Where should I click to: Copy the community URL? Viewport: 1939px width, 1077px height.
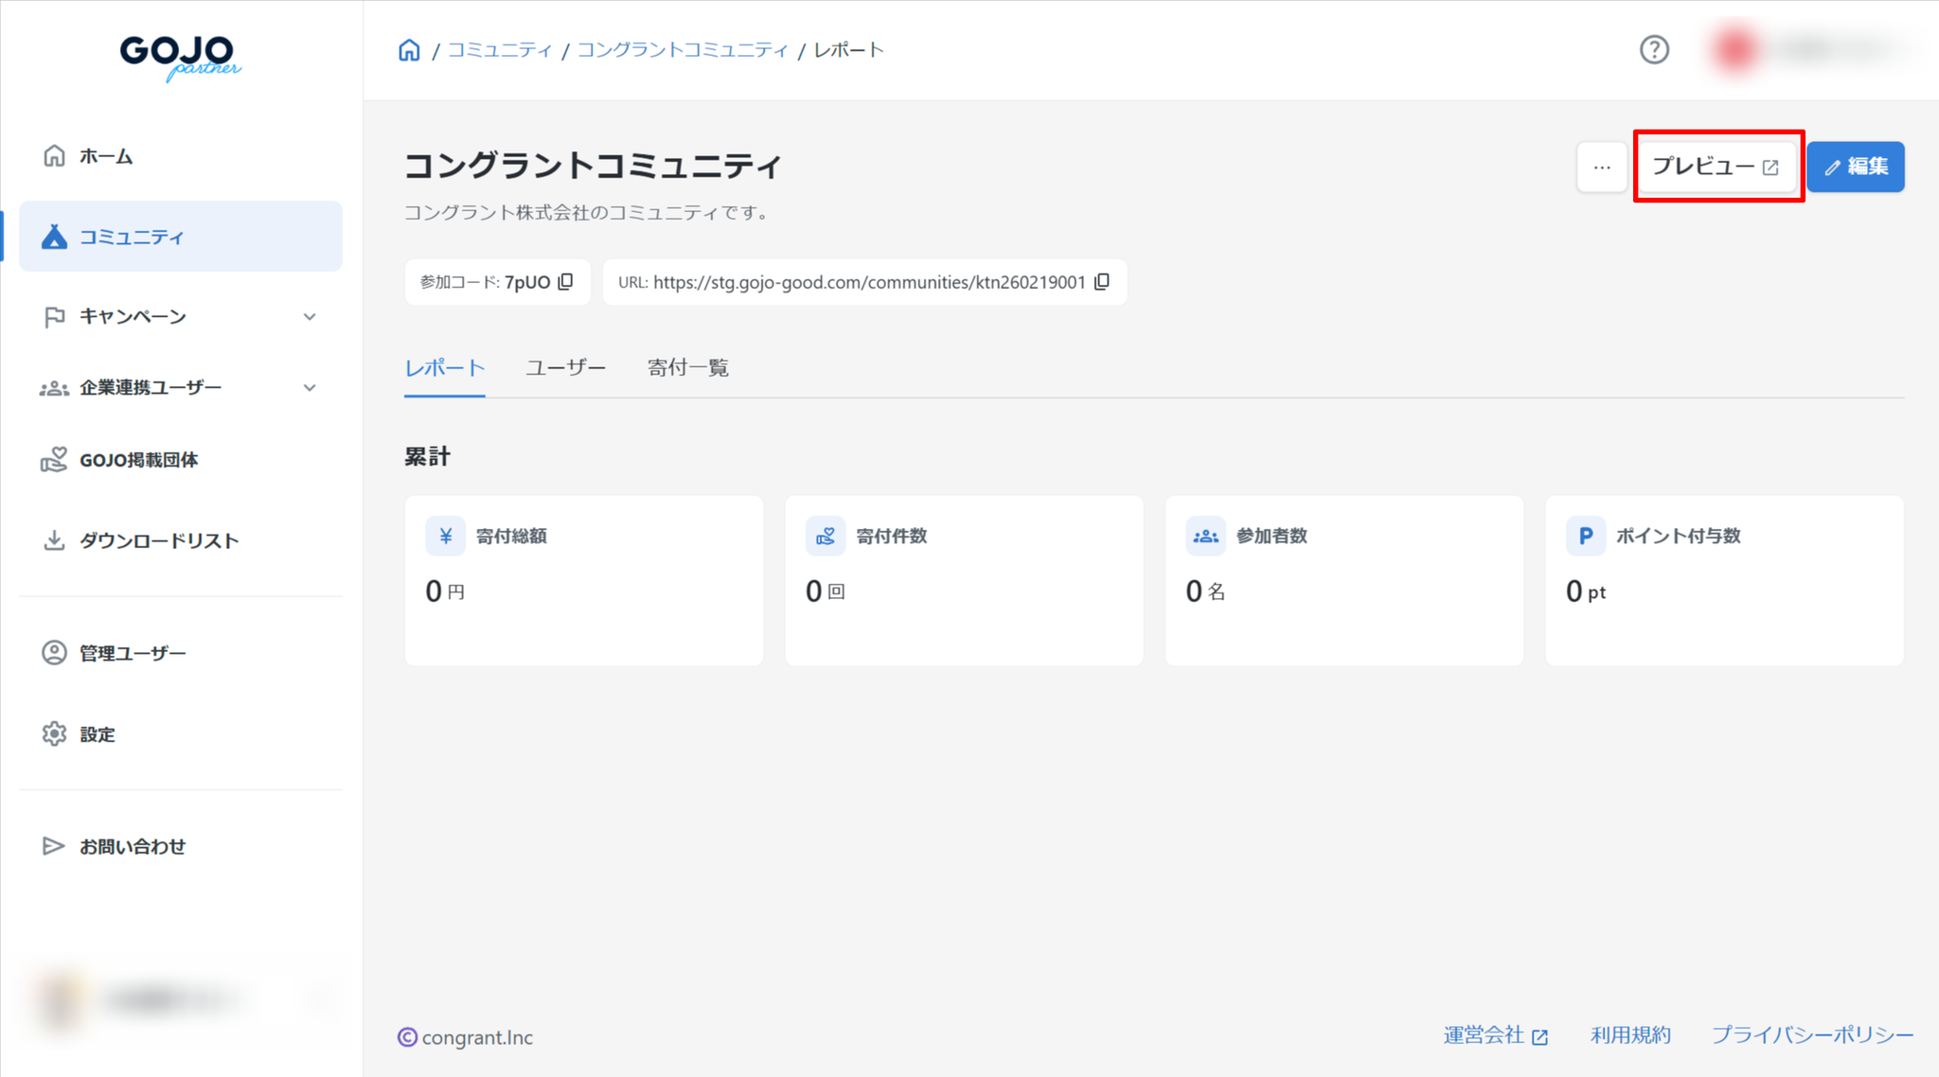(1102, 282)
